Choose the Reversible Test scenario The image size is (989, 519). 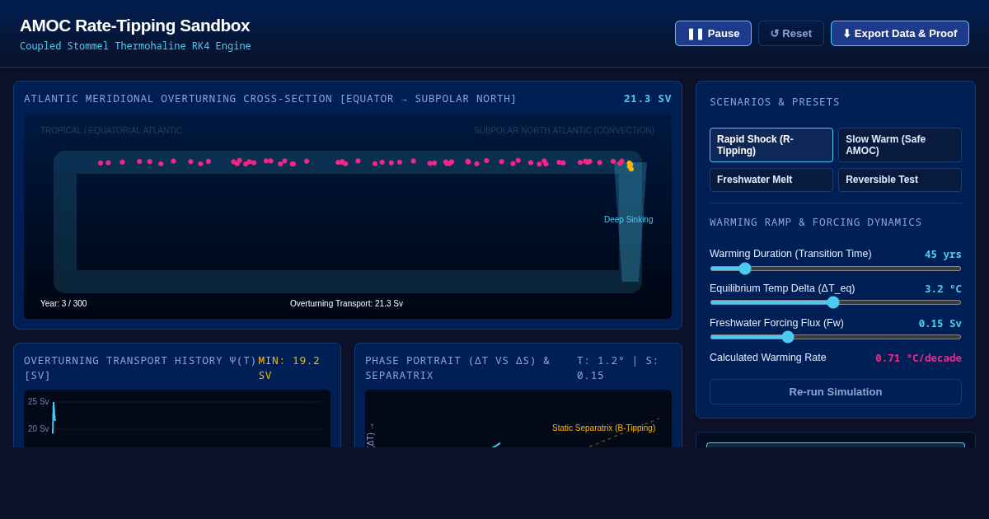coord(900,180)
